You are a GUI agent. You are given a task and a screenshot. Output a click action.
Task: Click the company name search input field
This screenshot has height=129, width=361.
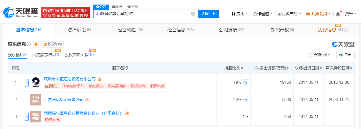[142, 14]
